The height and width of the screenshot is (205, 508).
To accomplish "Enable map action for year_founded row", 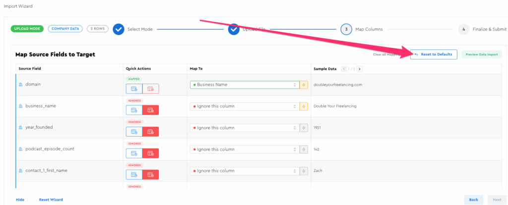I will pos(134,132).
